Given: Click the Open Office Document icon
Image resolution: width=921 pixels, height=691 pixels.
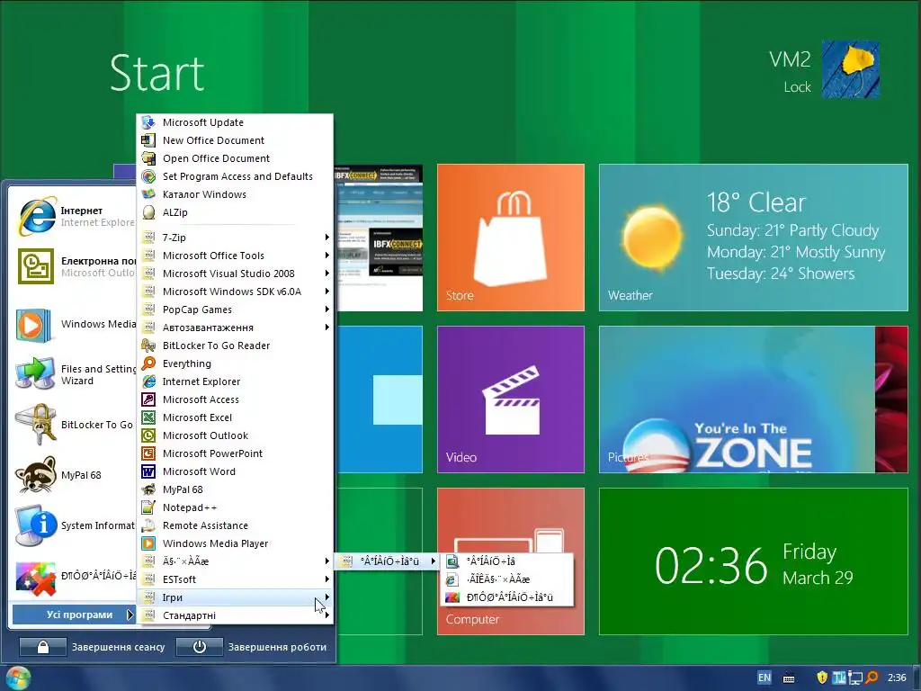Looking at the screenshot, I should (148, 158).
